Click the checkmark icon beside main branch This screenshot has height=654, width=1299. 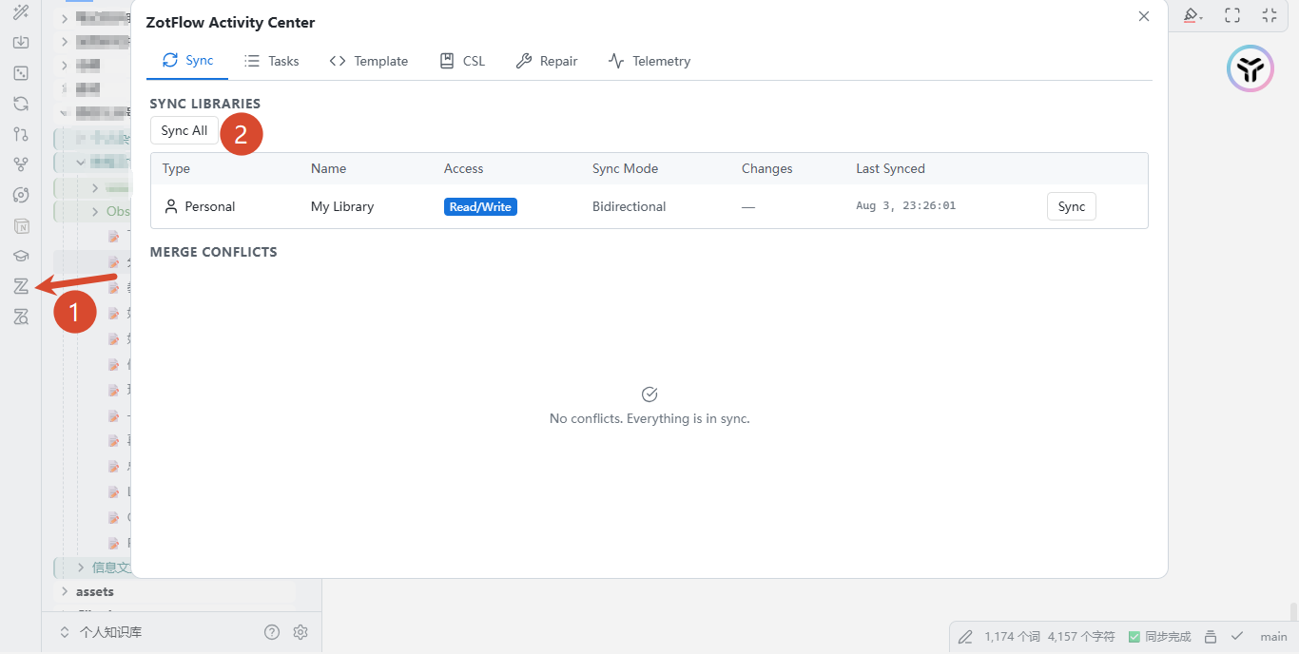coord(1237,637)
